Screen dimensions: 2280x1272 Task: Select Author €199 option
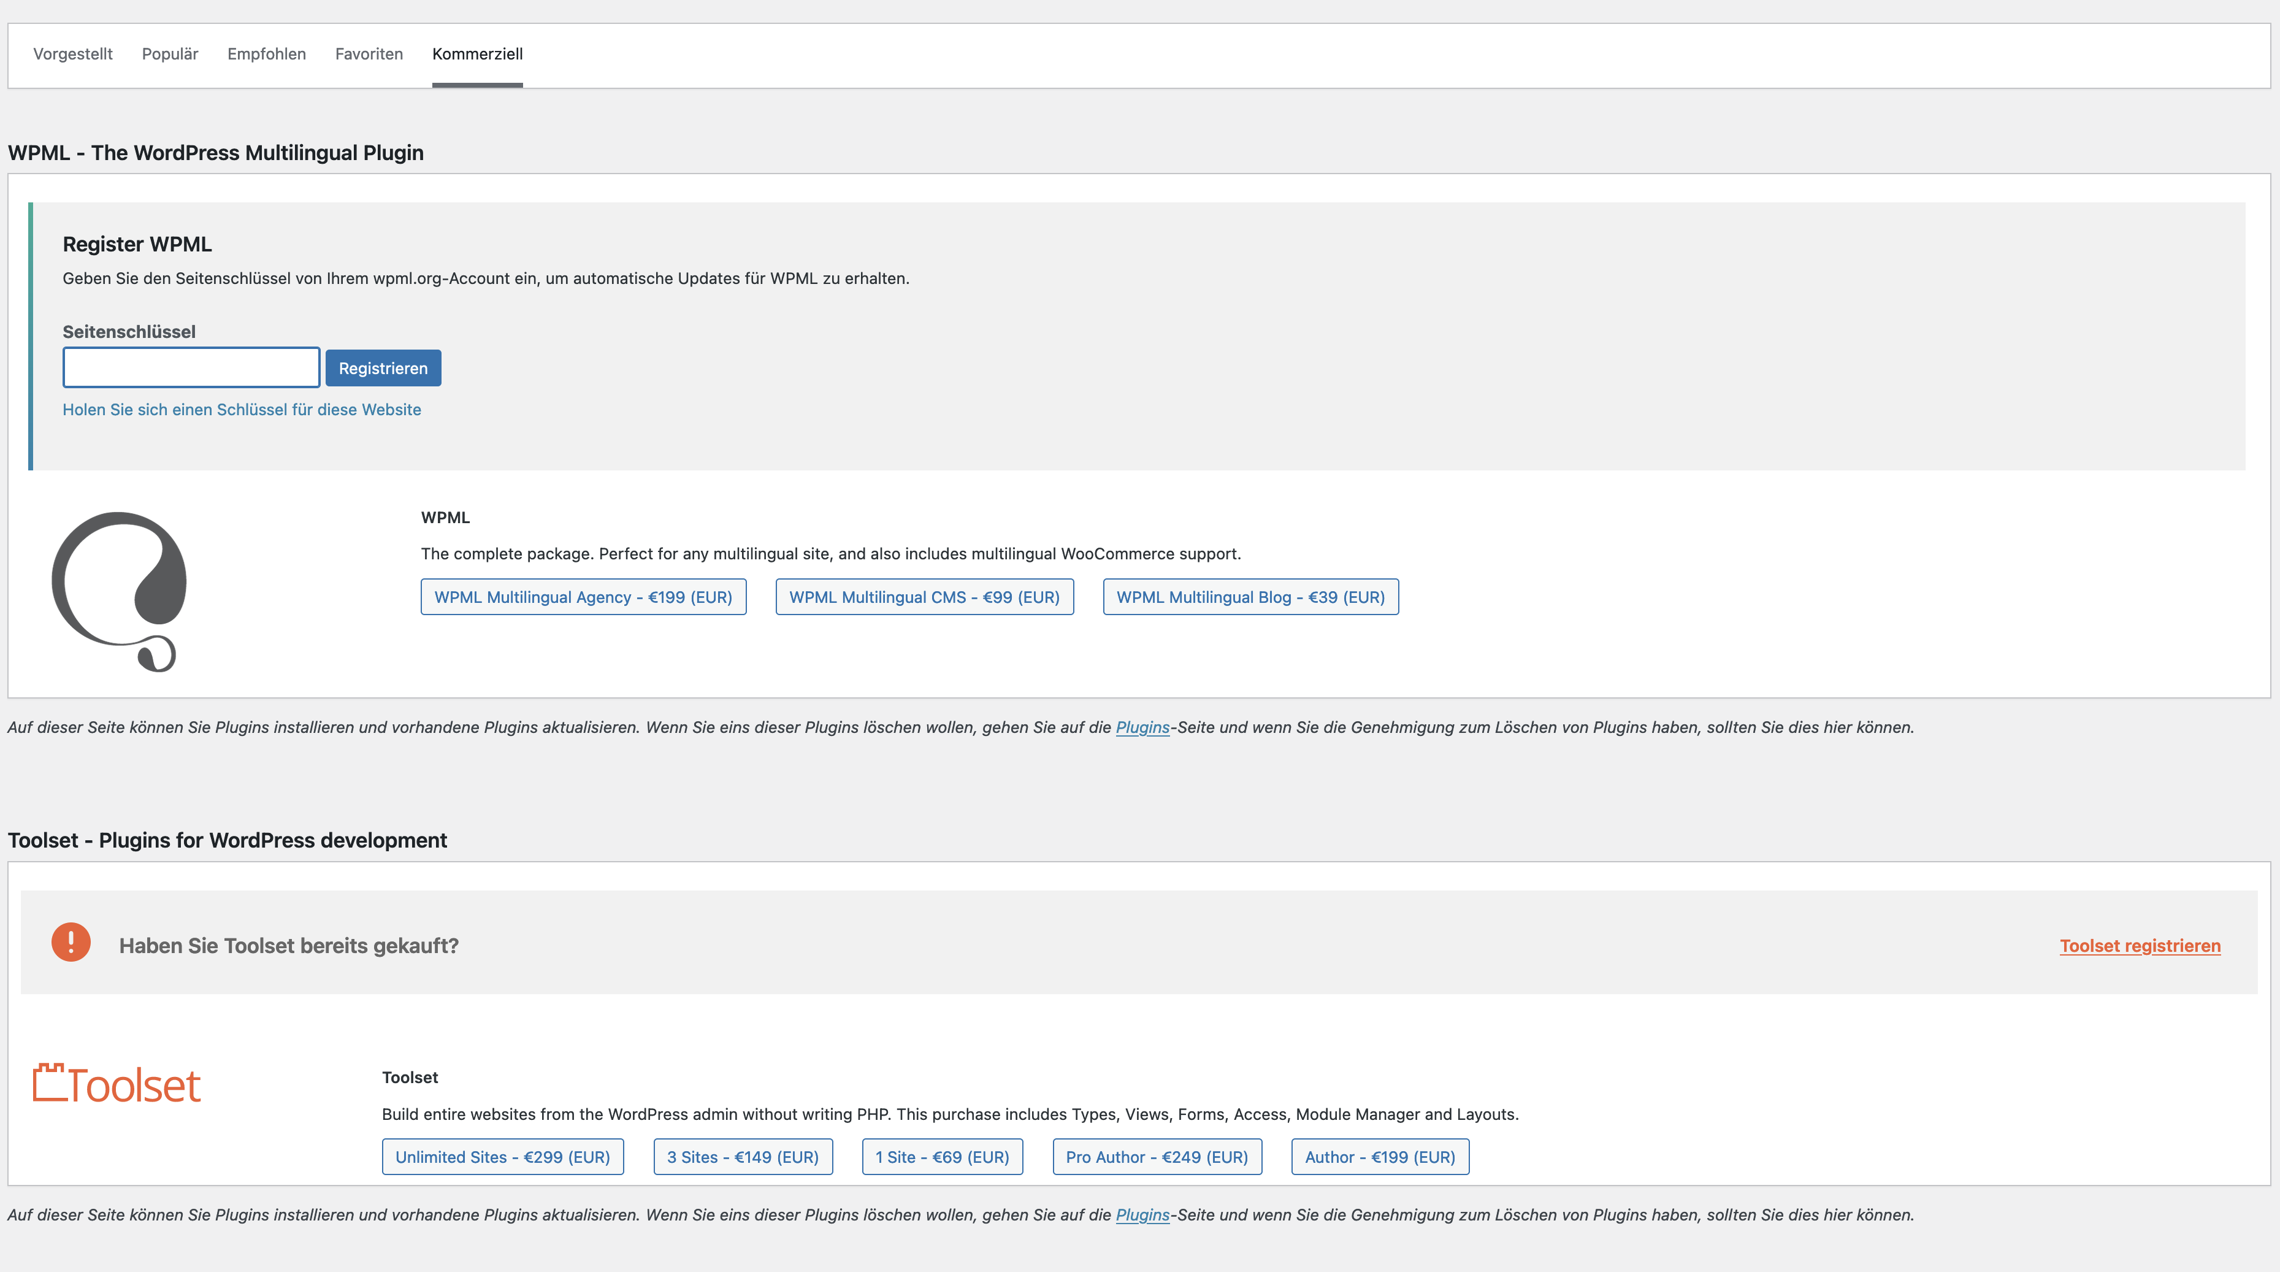coord(1380,1157)
